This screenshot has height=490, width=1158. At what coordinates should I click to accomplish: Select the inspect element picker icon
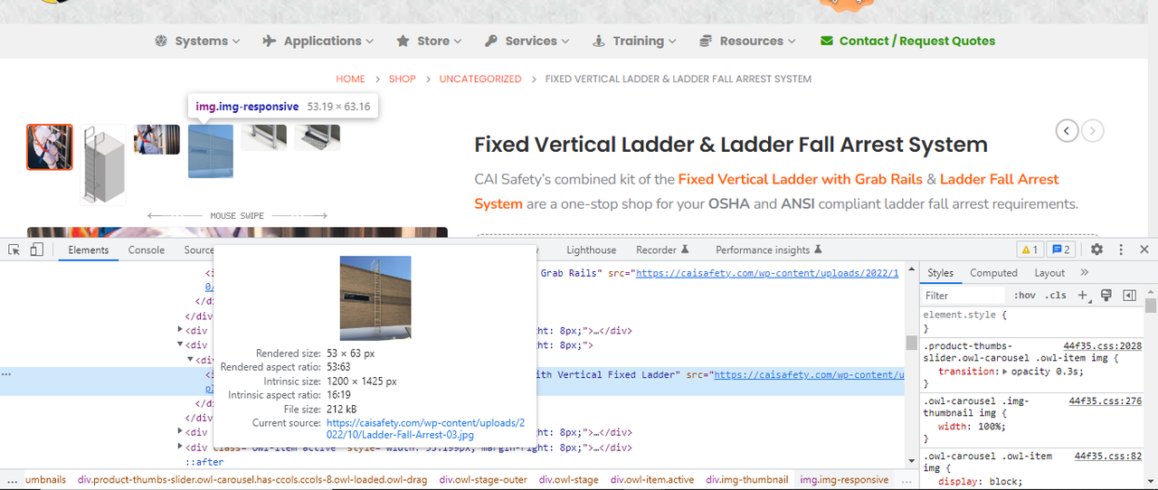15,250
